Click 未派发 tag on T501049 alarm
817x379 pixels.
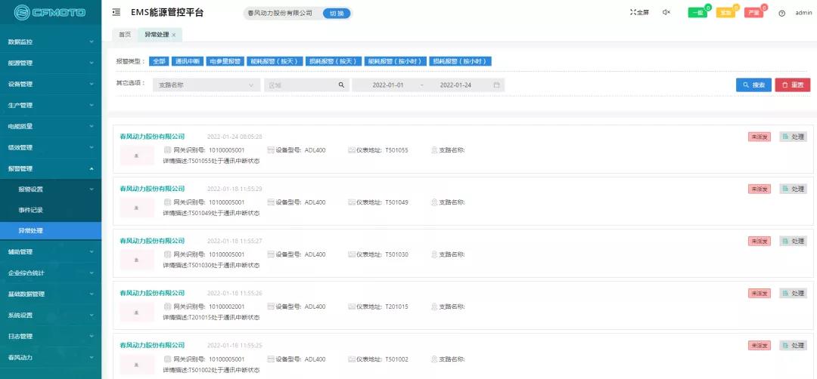(760, 189)
